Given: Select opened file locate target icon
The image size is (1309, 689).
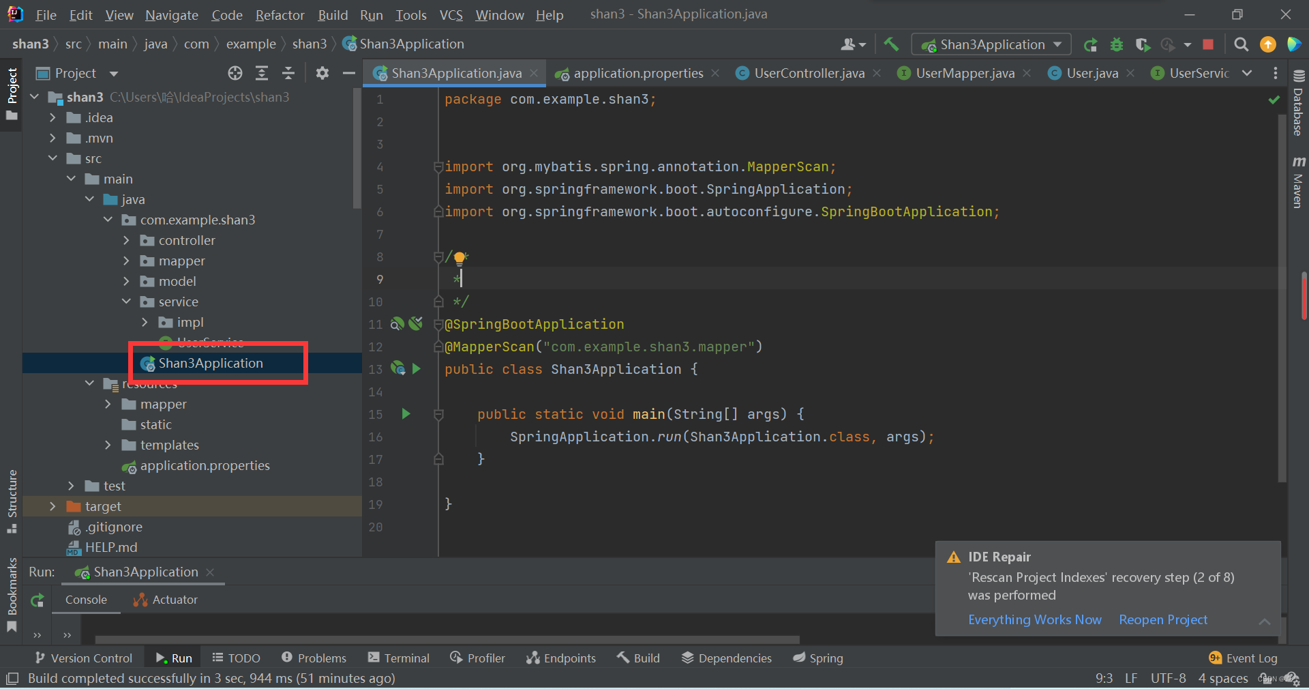Looking at the screenshot, I should [235, 73].
